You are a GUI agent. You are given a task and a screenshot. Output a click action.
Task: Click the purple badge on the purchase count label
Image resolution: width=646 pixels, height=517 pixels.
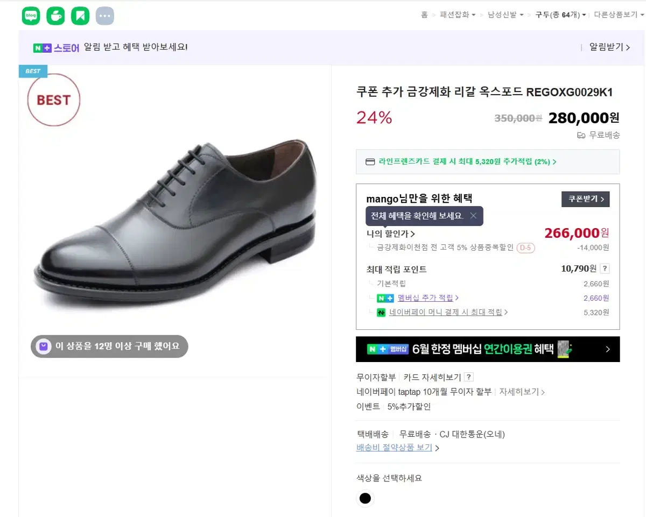(43, 346)
